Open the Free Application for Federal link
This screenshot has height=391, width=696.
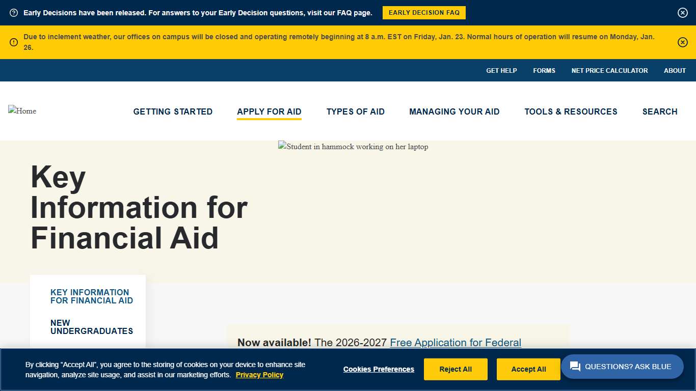[455, 343]
